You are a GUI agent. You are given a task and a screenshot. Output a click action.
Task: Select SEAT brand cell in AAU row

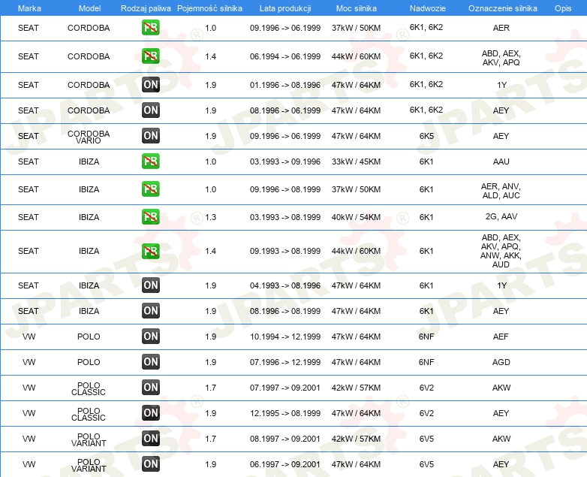[x=29, y=162]
